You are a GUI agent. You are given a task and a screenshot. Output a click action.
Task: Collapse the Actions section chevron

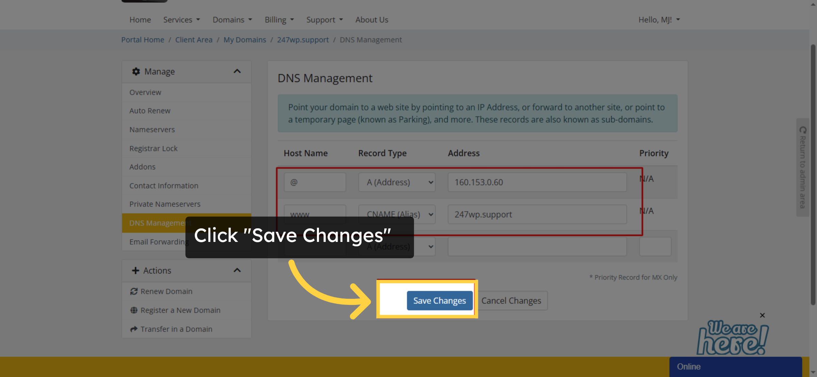tap(237, 270)
